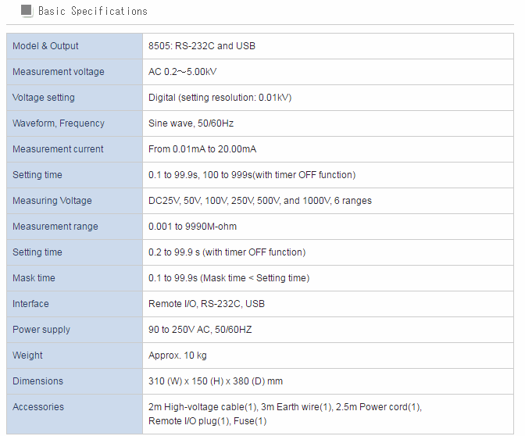Viewport: 525px width, 436px height.
Task: Select the Measurement voltage label
Action: click(x=58, y=72)
